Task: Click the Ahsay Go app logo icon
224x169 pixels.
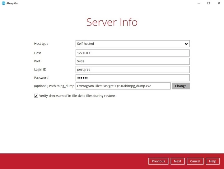Action: coord(3,3)
